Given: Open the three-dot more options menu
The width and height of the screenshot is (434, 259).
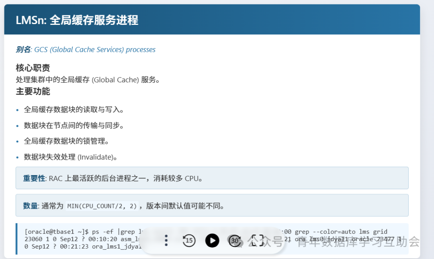Looking at the screenshot, I should coord(166,241).
